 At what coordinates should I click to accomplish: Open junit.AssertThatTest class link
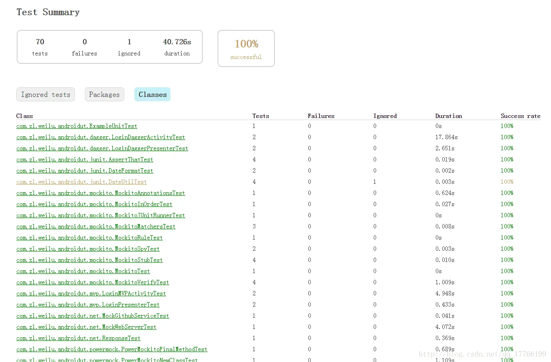point(85,159)
